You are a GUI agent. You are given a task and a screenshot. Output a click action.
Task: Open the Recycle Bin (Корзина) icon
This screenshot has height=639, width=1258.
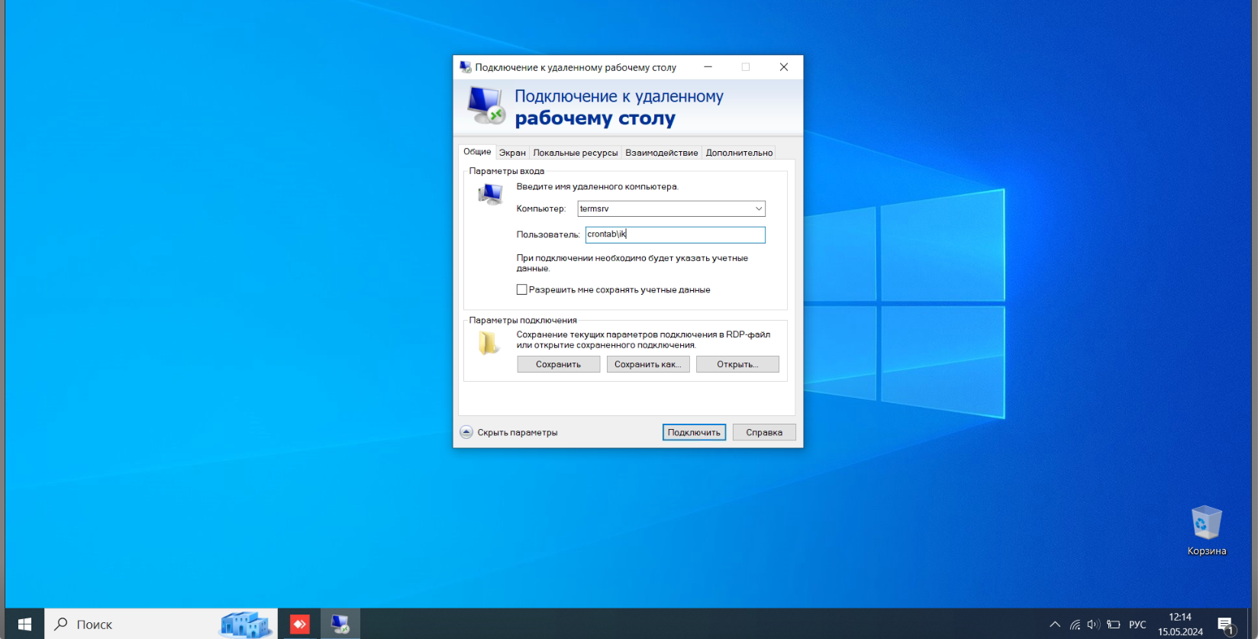tap(1207, 531)
